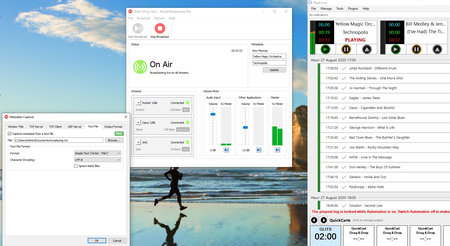This screenshot has width=450, height=246.
Task: Play player 1 with Technopolis loaded
Action: tap(325, 49)
